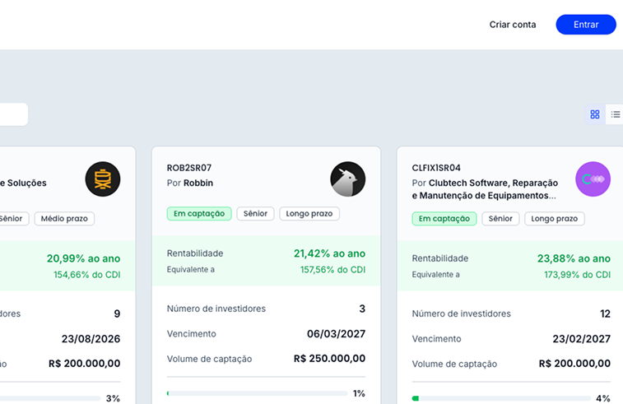Click progress bar showing 1%

[257, 393]
